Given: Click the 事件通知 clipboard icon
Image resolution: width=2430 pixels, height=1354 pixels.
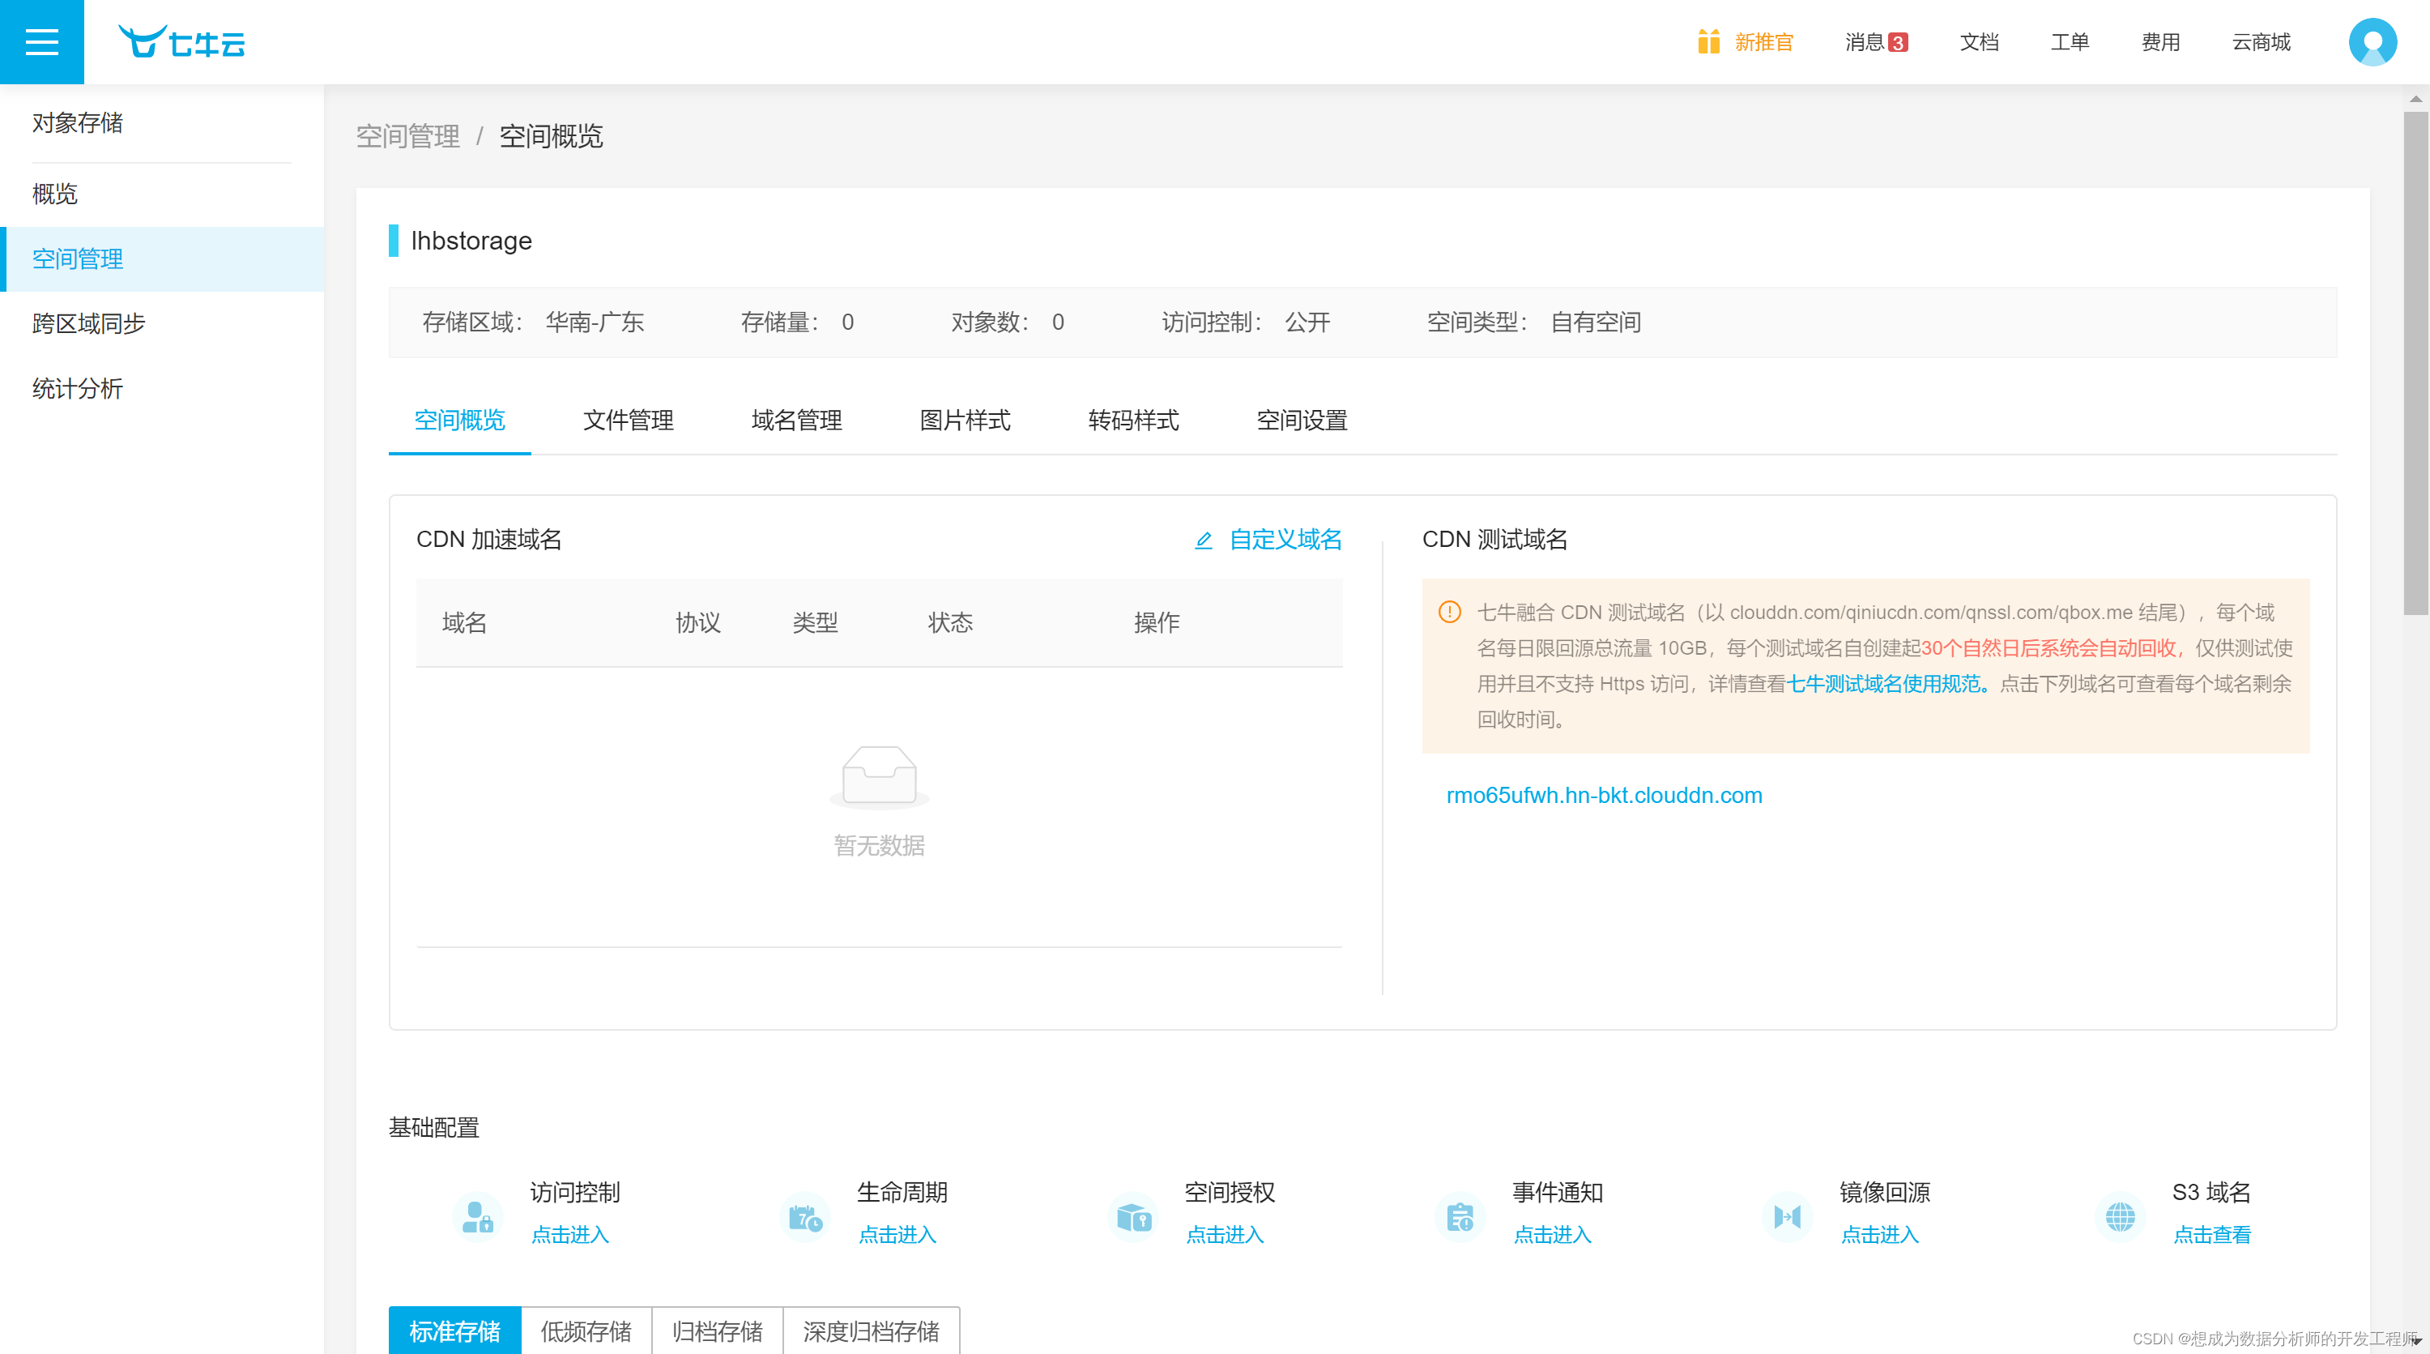Looking at the screenshot, I should tap(1460, 1216).
